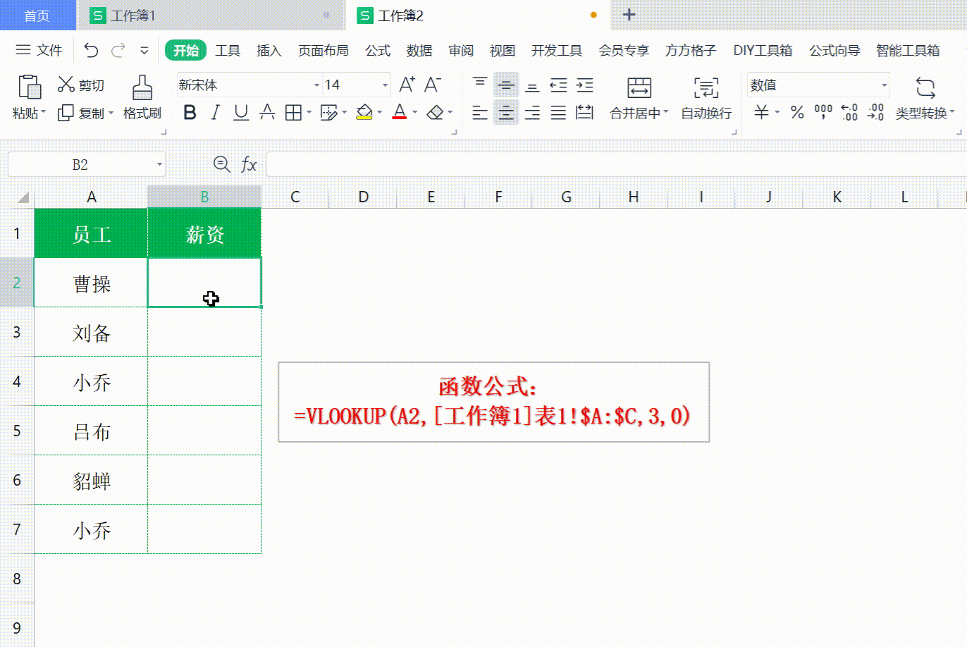
Task: Apply thousands separator format
Action: pyautogui.click(x=823, y=112)
